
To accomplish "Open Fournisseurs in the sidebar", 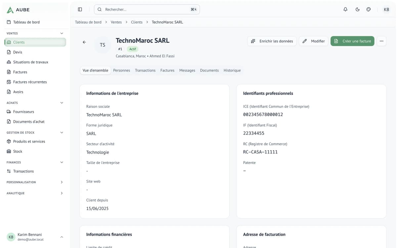I will point(35,111).
